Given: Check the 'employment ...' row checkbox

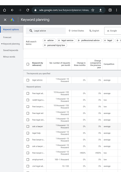Looking at the screenshot, I should click(x=28, y=160).
